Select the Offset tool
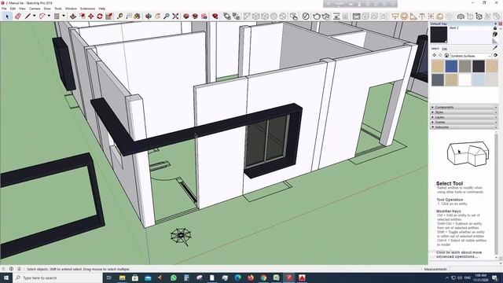Viewport: 503px width, 283px height. click(x=82, y=16)
